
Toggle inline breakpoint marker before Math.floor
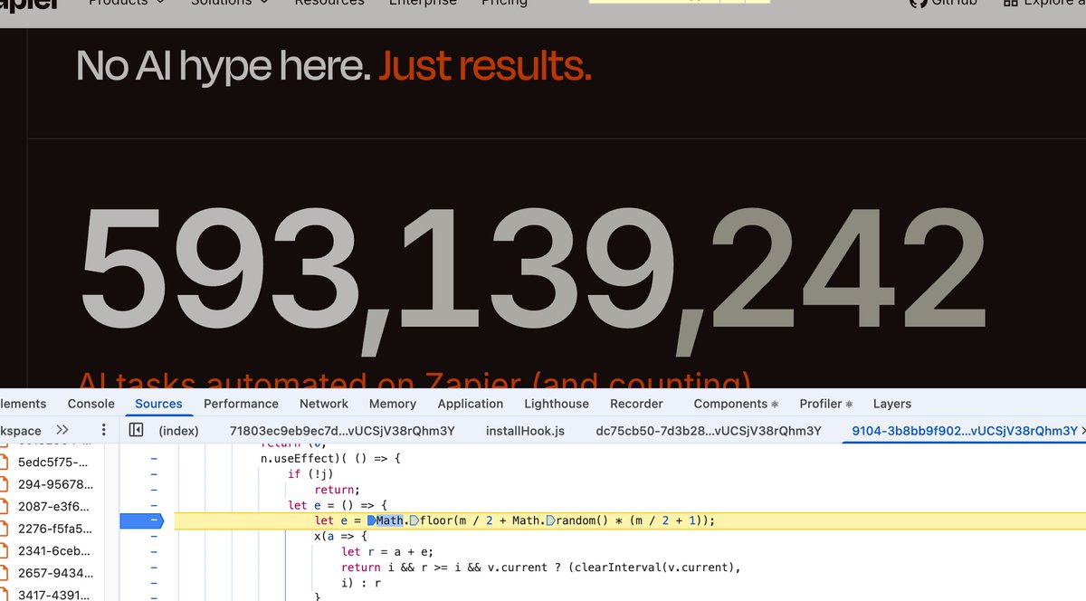[371, 520]
